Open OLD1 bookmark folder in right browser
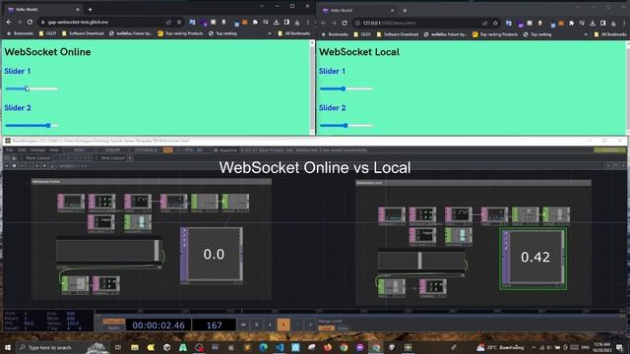The image size is (630, 354). click(x=362, y=34)
